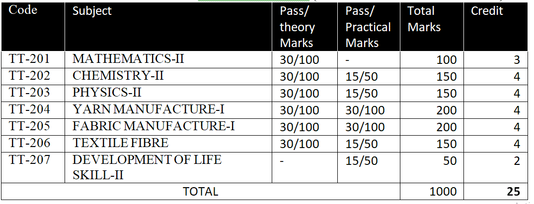
Task: Select the PHYSICS-II subject cell
Action: 168,93
